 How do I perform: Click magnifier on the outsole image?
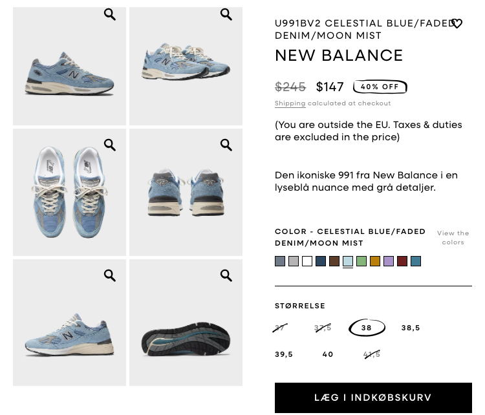coord(226,275)
